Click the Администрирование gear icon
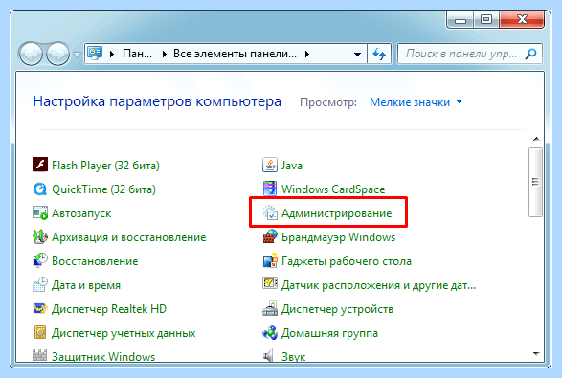 click(270, 212)
